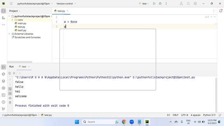Change Python 3.11 interpreter
Viewport: 224px width, 126px height.
click(209, 115)
